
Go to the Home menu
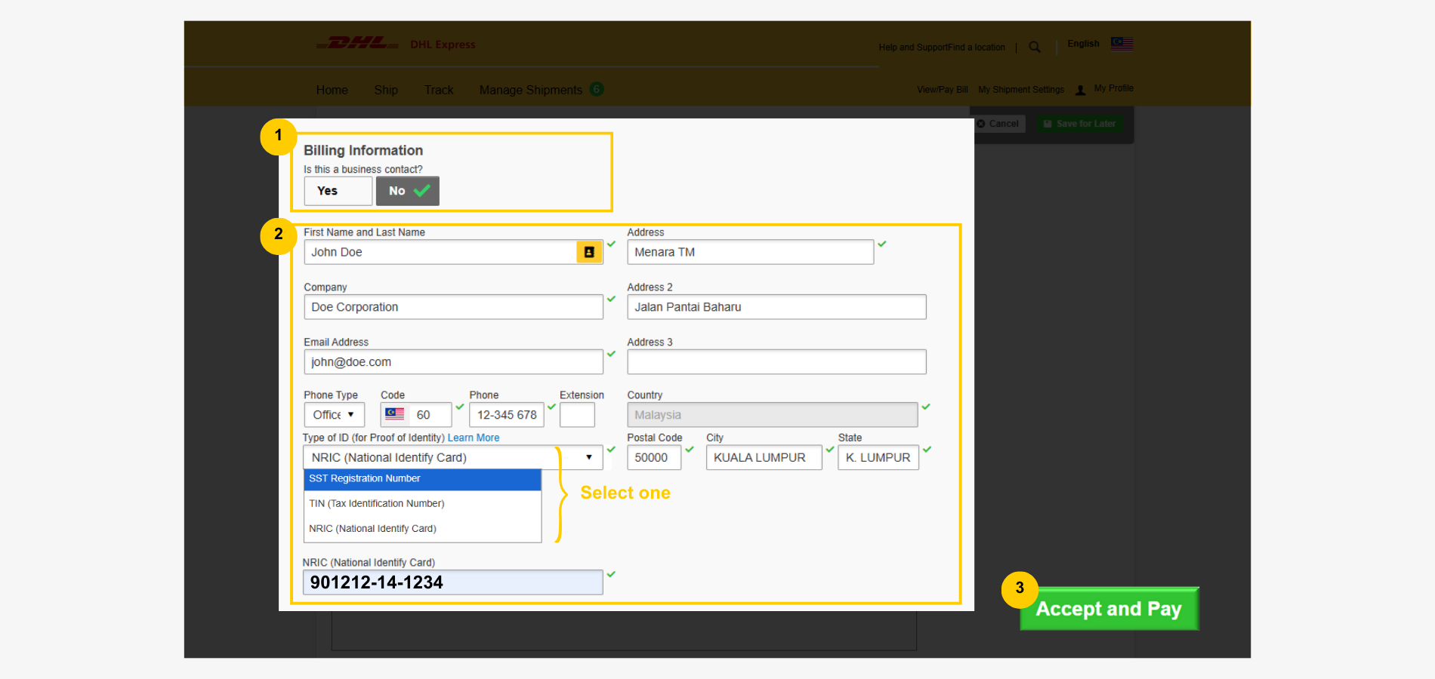coord(332,90)
